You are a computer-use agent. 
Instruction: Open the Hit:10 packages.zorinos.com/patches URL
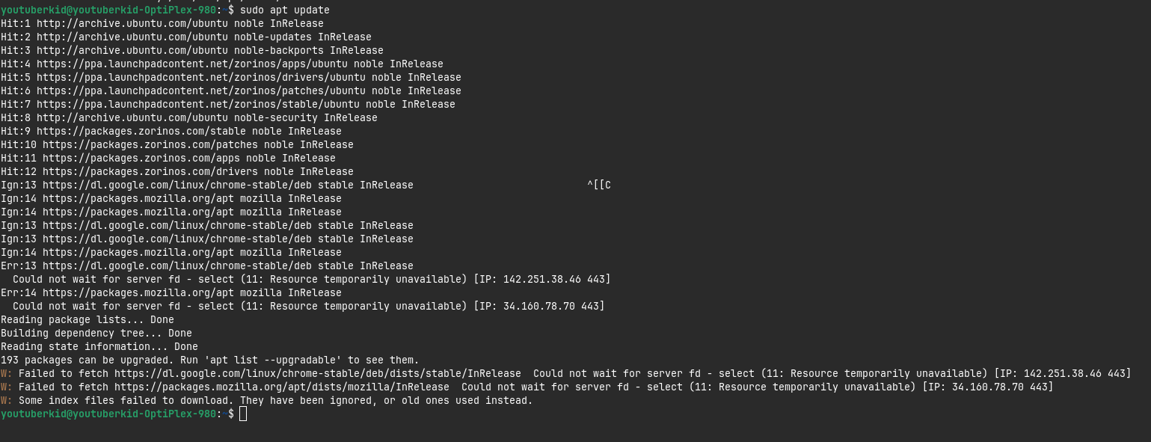[x=150, y=144]
